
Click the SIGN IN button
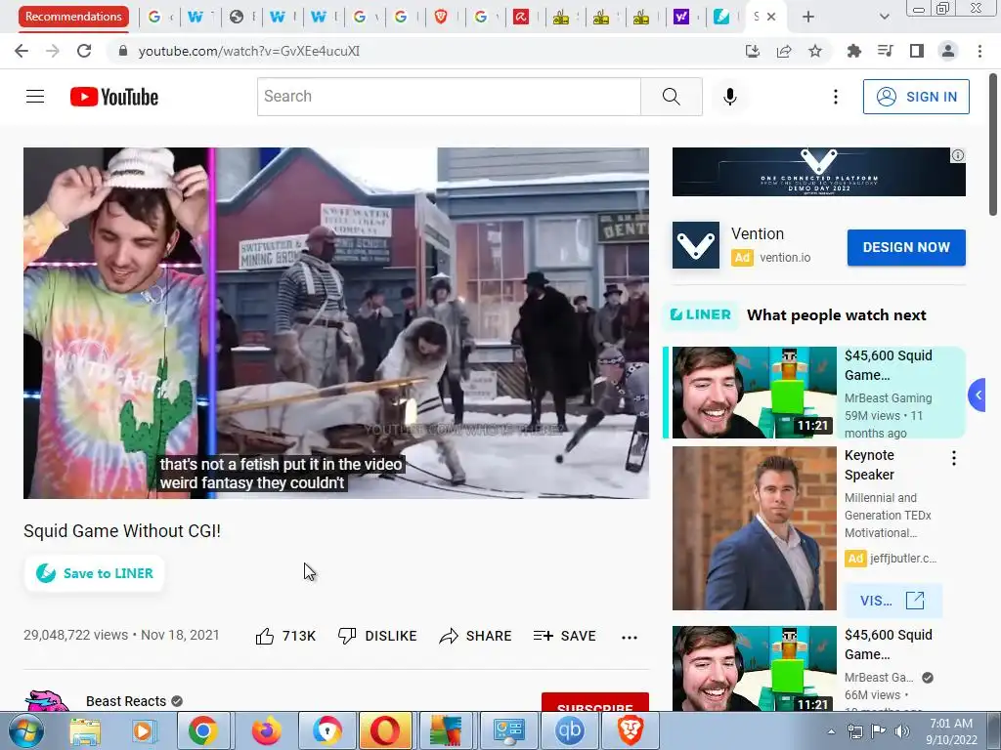(x=916, y=97)
